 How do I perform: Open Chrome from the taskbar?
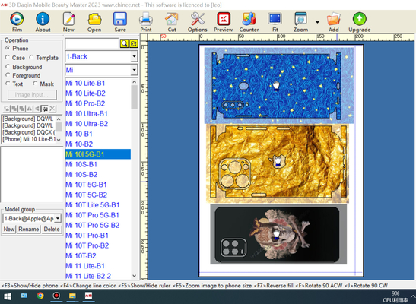pos(40,296)
